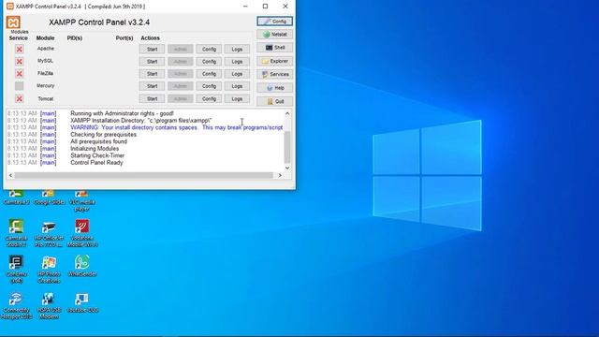
Task: Start the Tomcat module
Action: click(152, 98)
